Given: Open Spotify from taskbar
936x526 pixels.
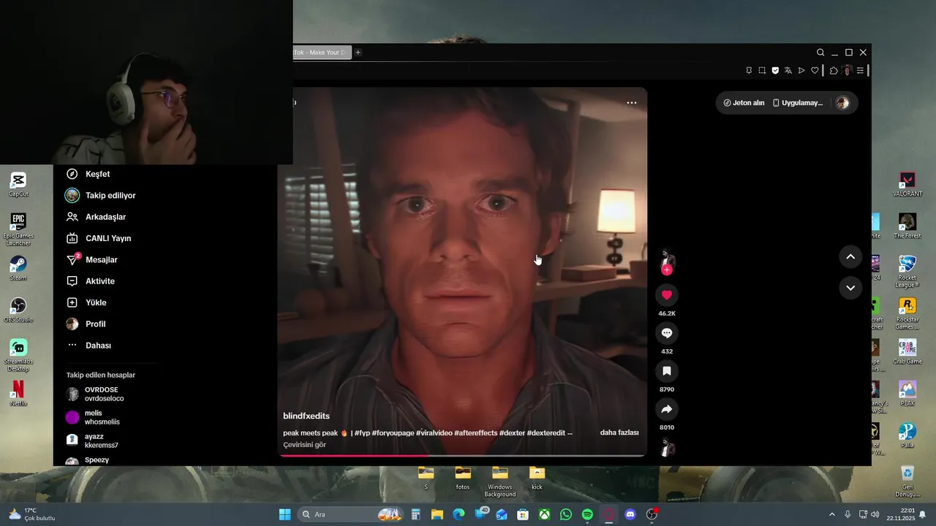Looking at the screenshot, I should 587,514.
